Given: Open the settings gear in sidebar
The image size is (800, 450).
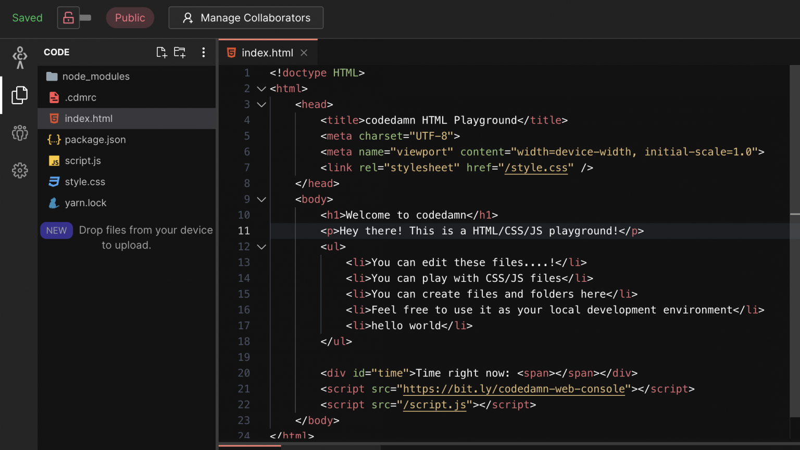Looking at the screenshot, I should click(20, 170).
